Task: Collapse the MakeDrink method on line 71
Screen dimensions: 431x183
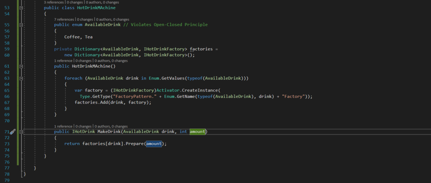Action: pos(21,132)
